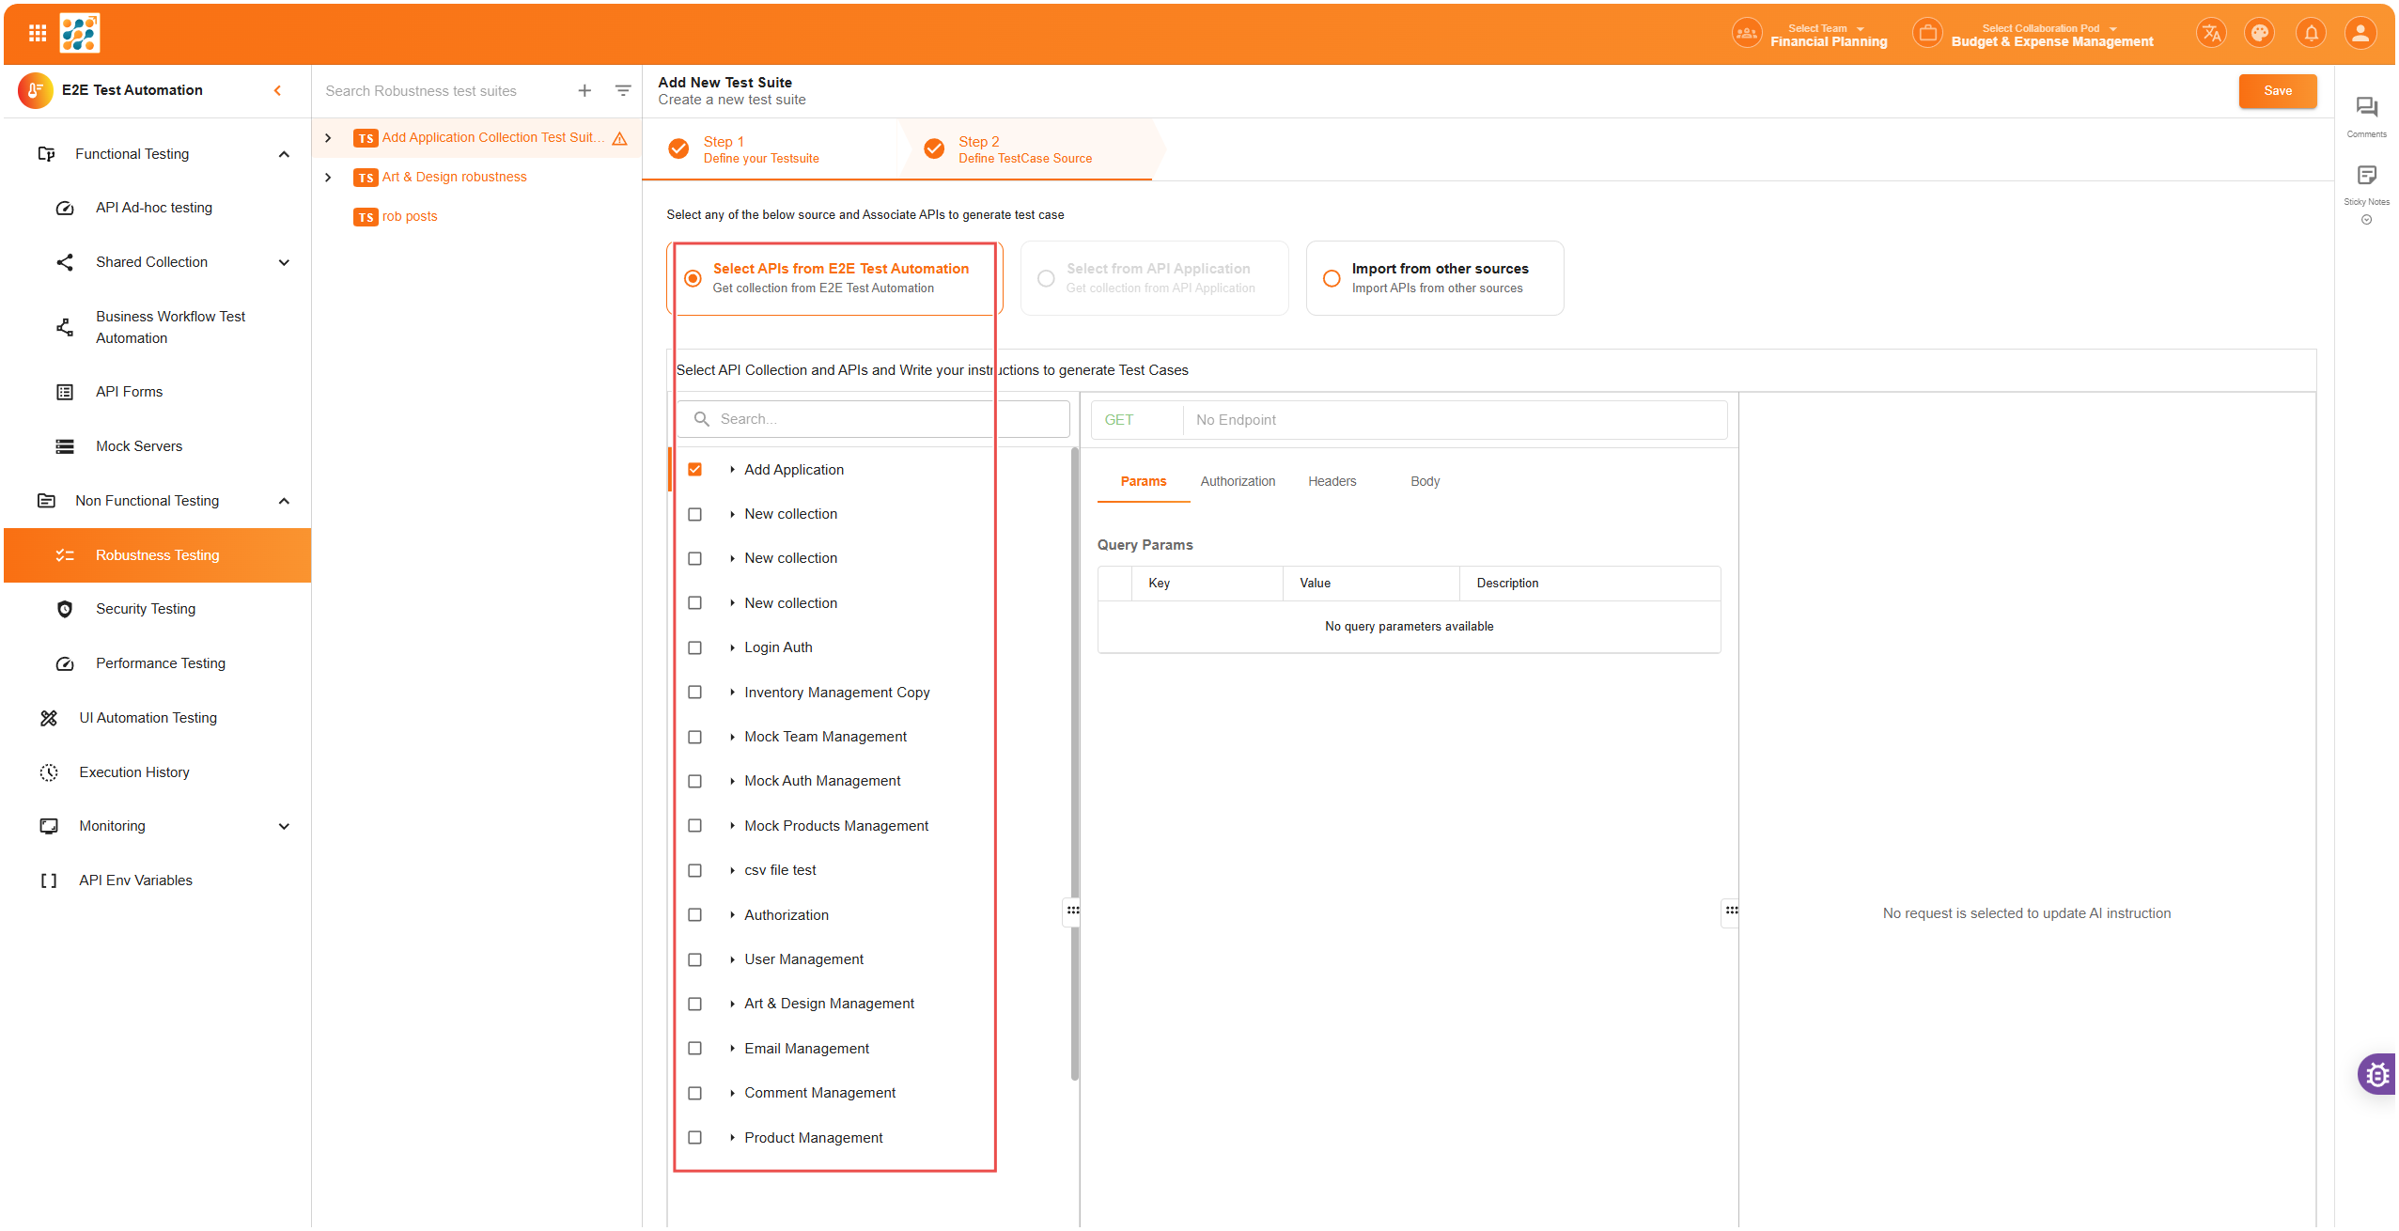The width and height of the screenshot is (2399, 1231).
Task: Open Security Testing in sidebar
Action: click(146, 610)
